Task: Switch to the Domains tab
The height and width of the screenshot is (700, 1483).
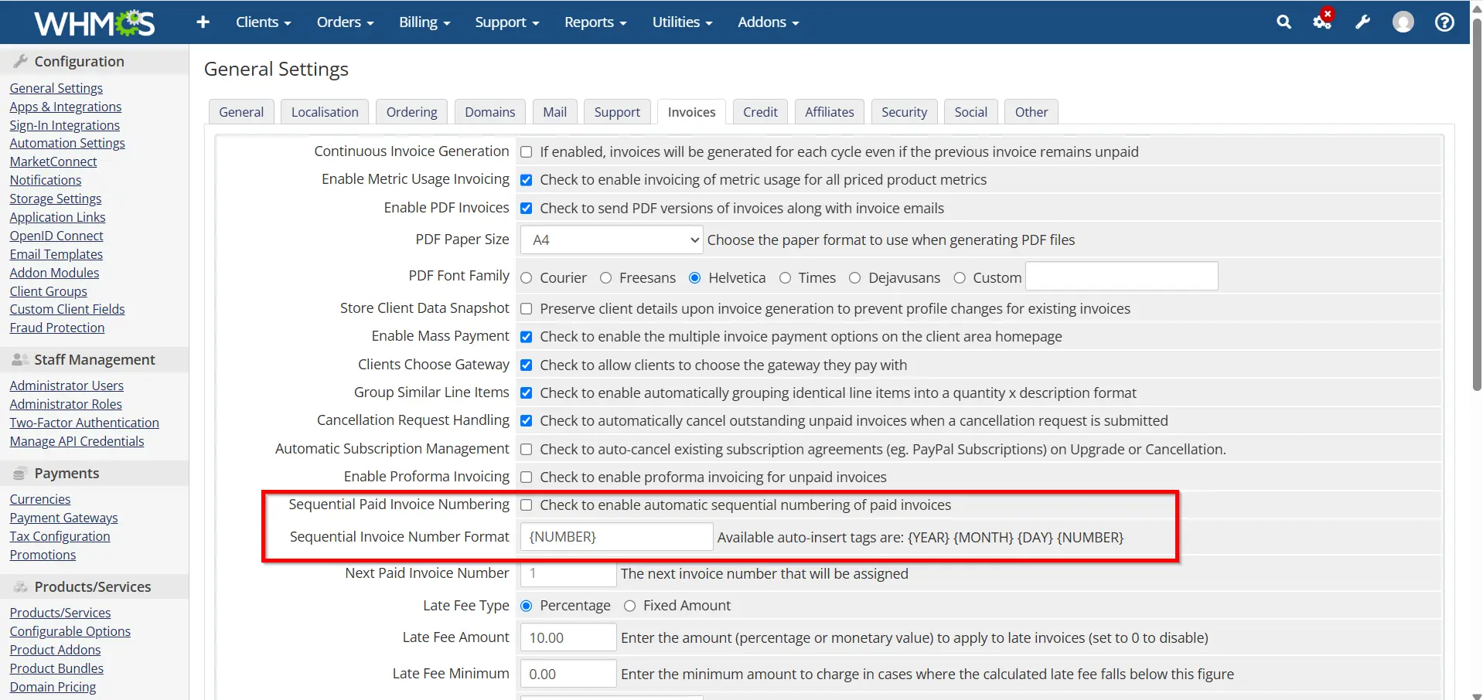Action: tap(489, 112)
